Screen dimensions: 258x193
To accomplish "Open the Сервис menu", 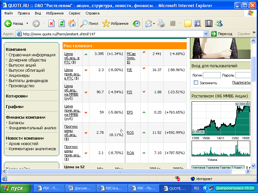I will pyautogui.click(x=74, y=13).
